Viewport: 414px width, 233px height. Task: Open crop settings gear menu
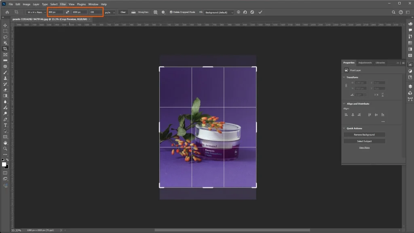pos(163,12)
